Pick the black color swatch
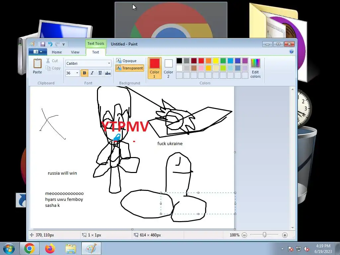The image size is (340, 255). 179,61
